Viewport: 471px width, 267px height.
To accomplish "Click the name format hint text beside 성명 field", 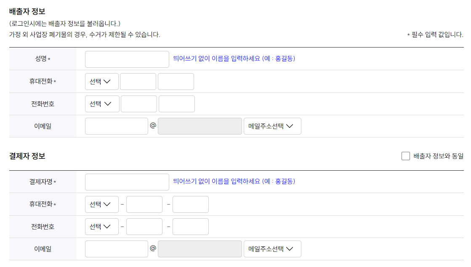I will tap(234, 59).
